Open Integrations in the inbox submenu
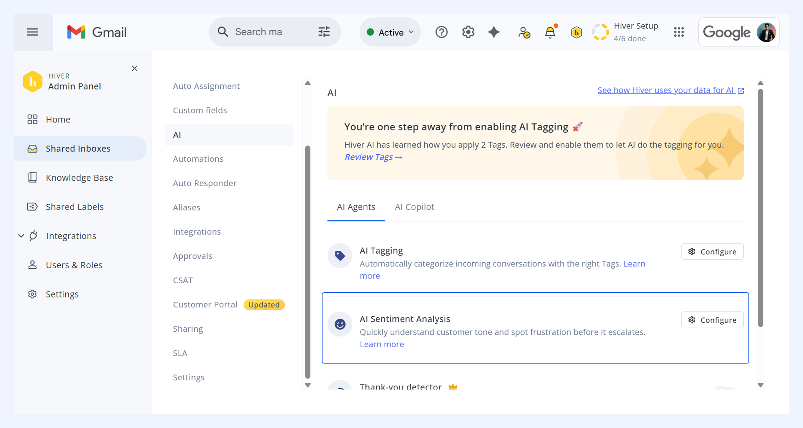Image resolution: width=803 pixels, height=428 pixels. point(197,232)
